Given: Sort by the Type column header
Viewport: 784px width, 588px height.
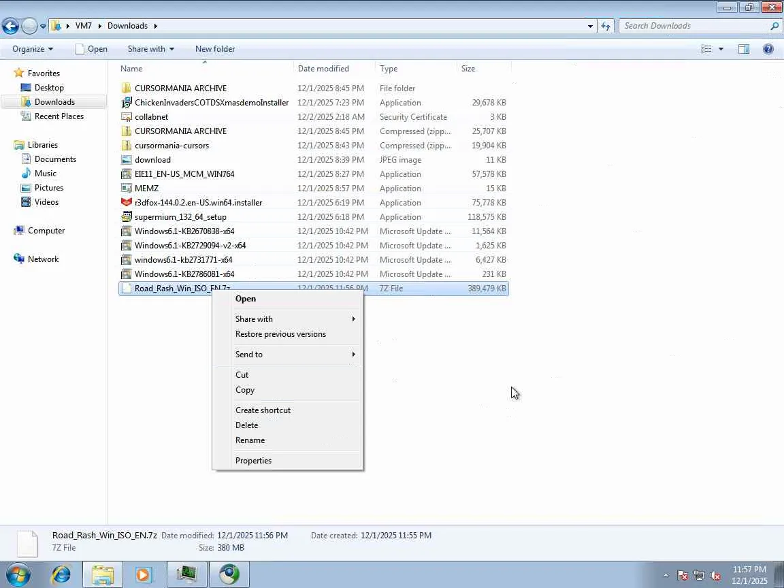Looking at the screenshot, I should [416, 69].
